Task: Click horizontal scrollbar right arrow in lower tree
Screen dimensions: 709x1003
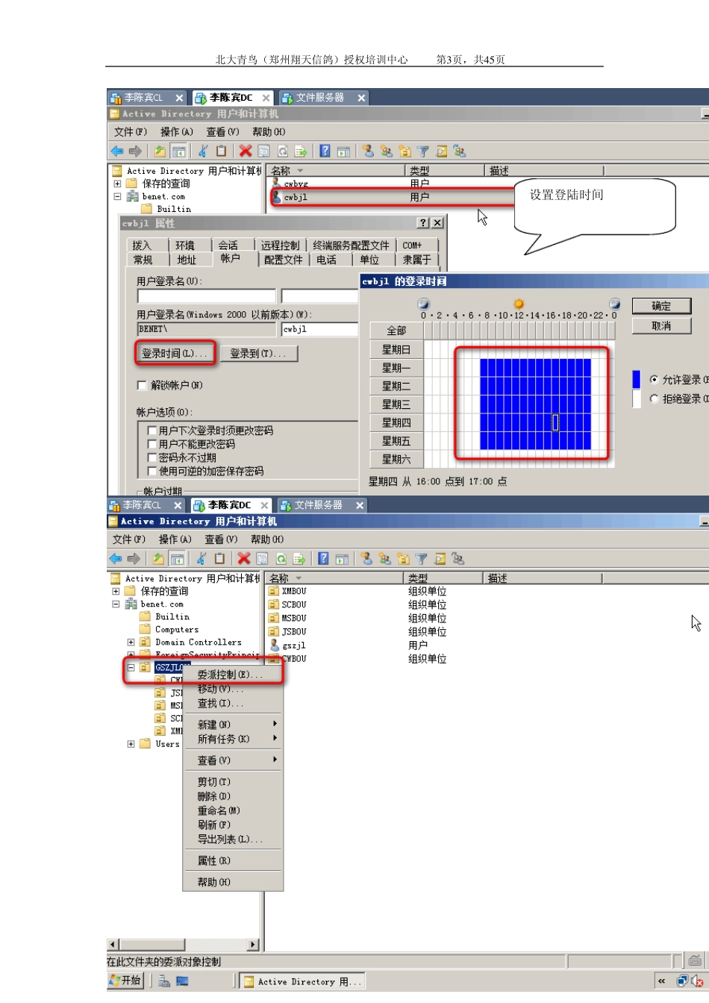Action: 253,945
